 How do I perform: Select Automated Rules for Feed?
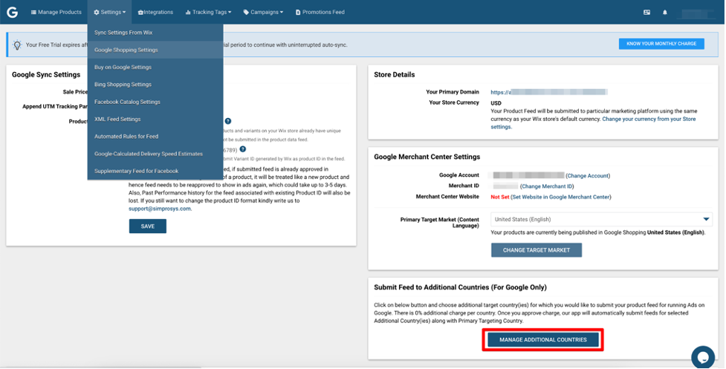point(155,137)
